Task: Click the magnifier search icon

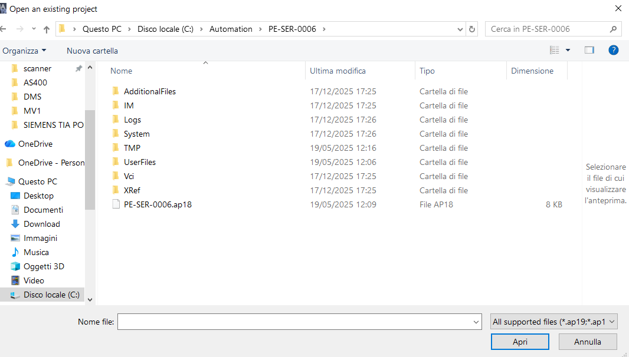Action: [613, 29]
